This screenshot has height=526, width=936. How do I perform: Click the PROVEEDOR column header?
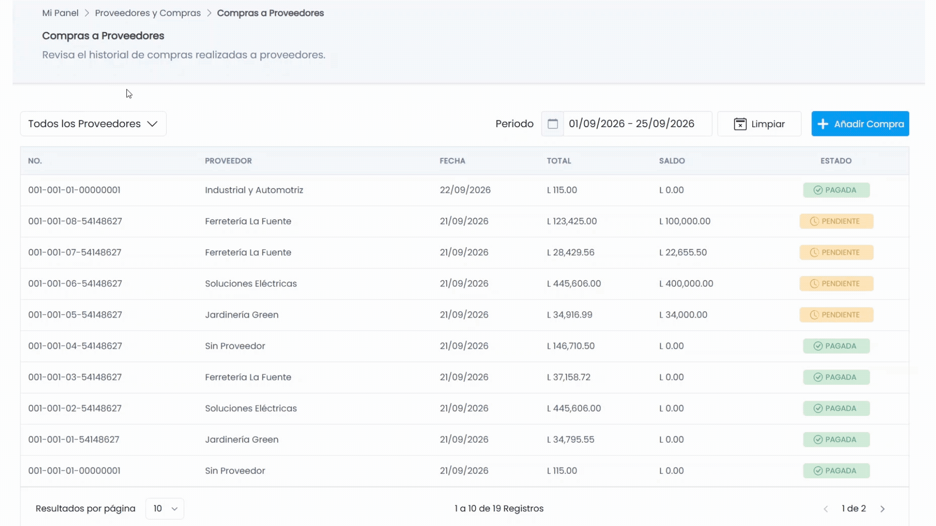pyautogui.click(x=228, y=161)
